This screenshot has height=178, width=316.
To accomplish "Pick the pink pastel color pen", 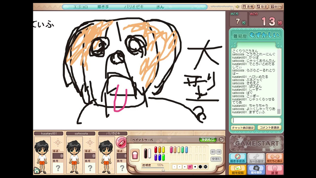I will pyautogui.click(x=171, y=150).
